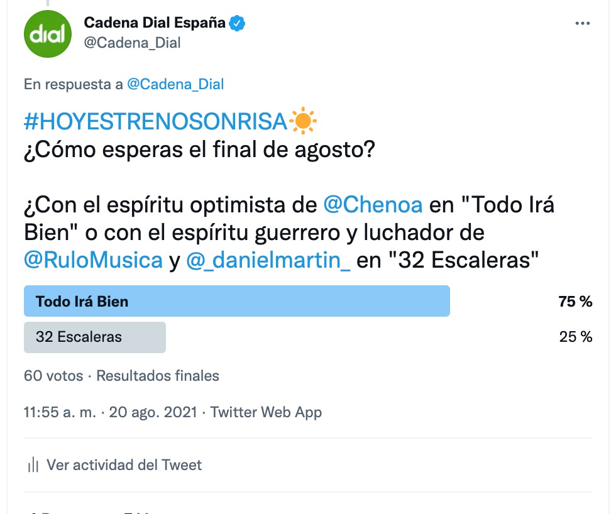Open the Cadena Dial España display name

click(x=155, y=23)
